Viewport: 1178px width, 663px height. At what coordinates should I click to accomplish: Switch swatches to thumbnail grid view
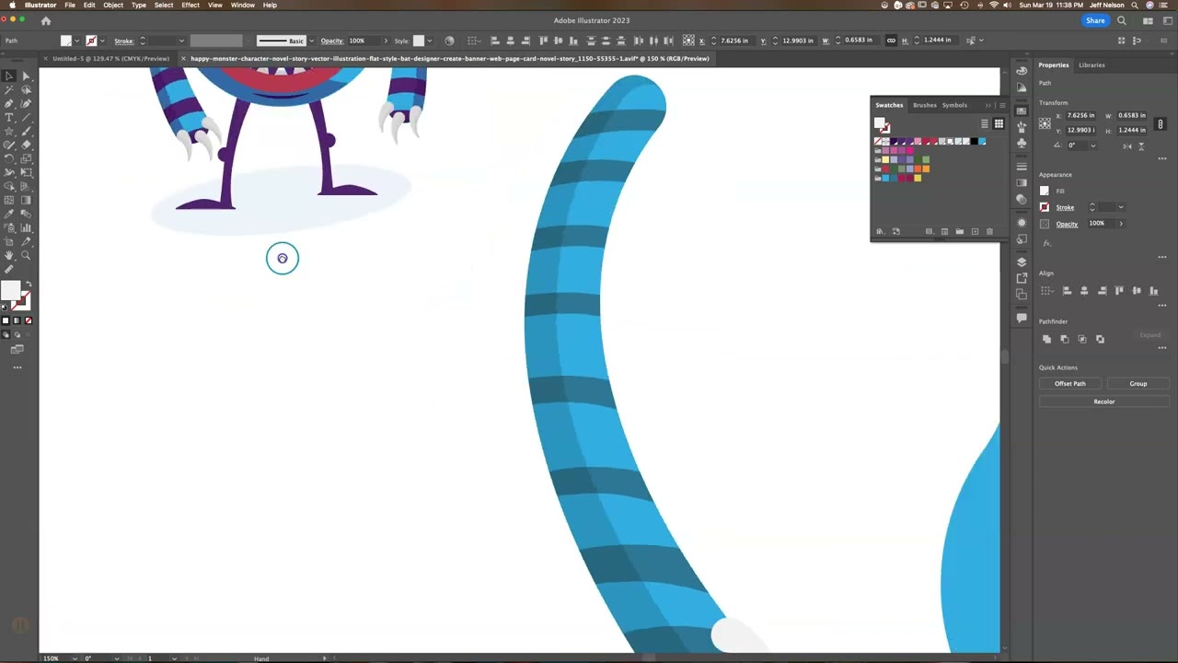999,123
